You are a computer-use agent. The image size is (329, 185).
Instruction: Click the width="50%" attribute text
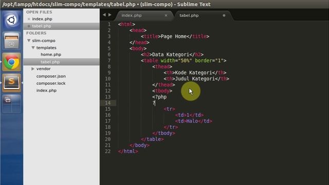176,61
